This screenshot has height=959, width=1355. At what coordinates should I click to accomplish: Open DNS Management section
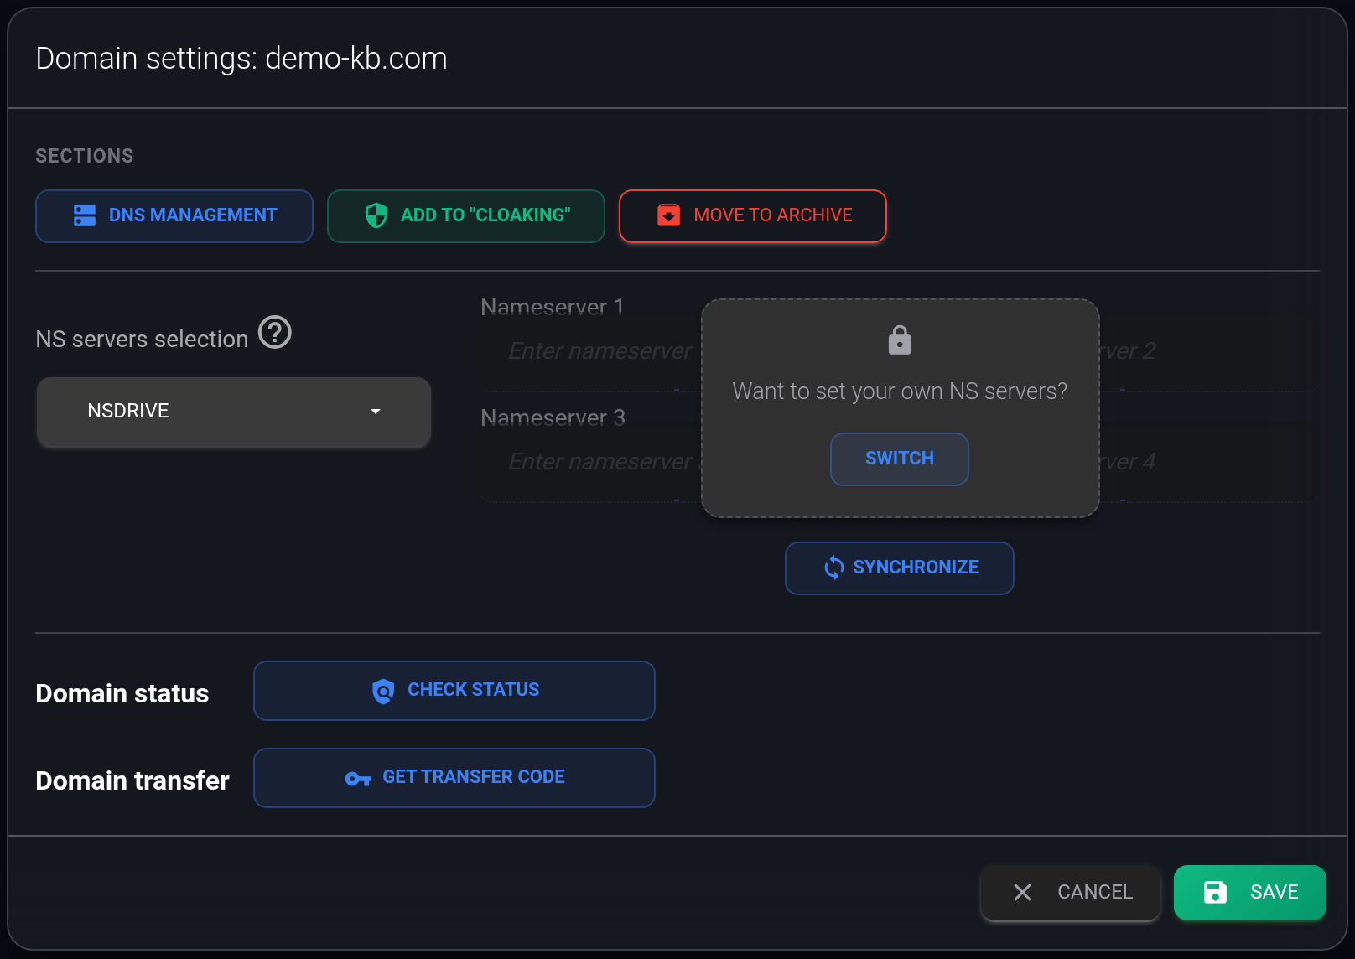pyautogui.click(x=174, y=216)
